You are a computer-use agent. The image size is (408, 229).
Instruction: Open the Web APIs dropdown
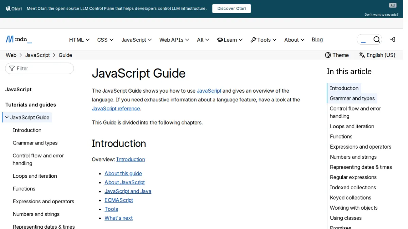(174, 40)
